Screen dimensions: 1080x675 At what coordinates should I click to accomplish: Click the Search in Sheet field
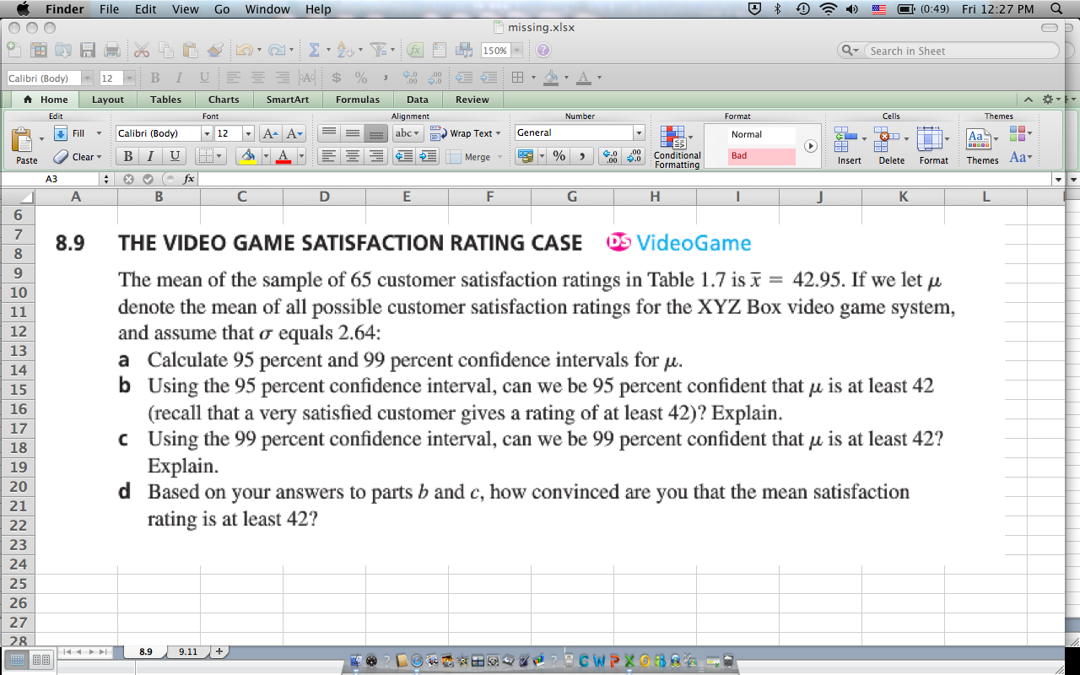coord(958,51)
